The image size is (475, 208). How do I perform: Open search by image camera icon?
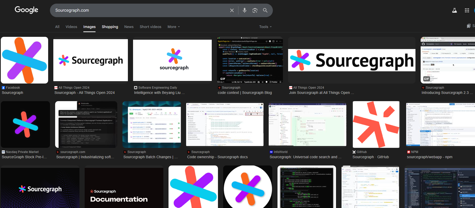[x=255, y=10]
